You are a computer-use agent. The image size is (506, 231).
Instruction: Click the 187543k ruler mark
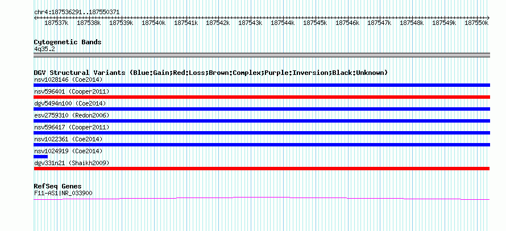[250, 23]
